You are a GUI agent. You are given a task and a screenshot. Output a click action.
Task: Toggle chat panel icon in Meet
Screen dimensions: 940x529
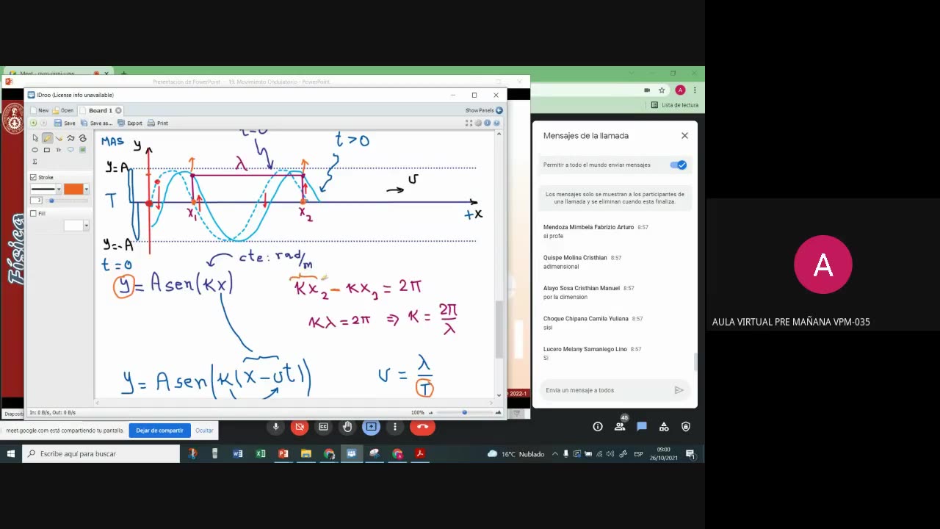(x=641, y=427)
